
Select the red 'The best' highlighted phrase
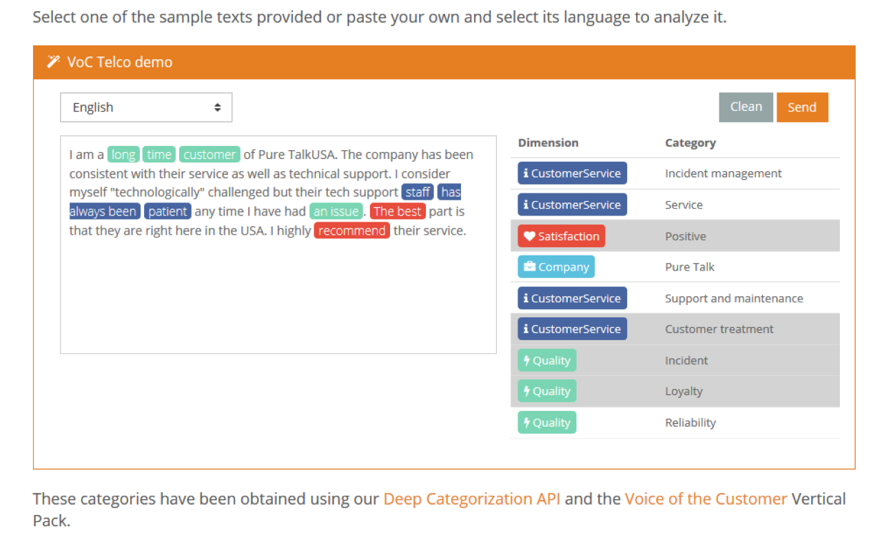coord(398,211)
